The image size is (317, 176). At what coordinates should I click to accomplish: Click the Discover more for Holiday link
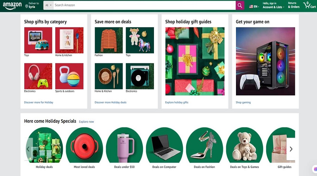(x=38, y=102)
